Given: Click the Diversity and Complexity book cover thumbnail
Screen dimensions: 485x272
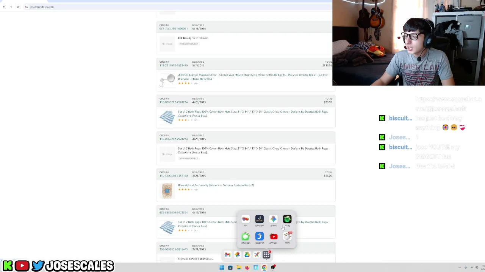Looking at the screenshot, I should (x=167, y=191).
